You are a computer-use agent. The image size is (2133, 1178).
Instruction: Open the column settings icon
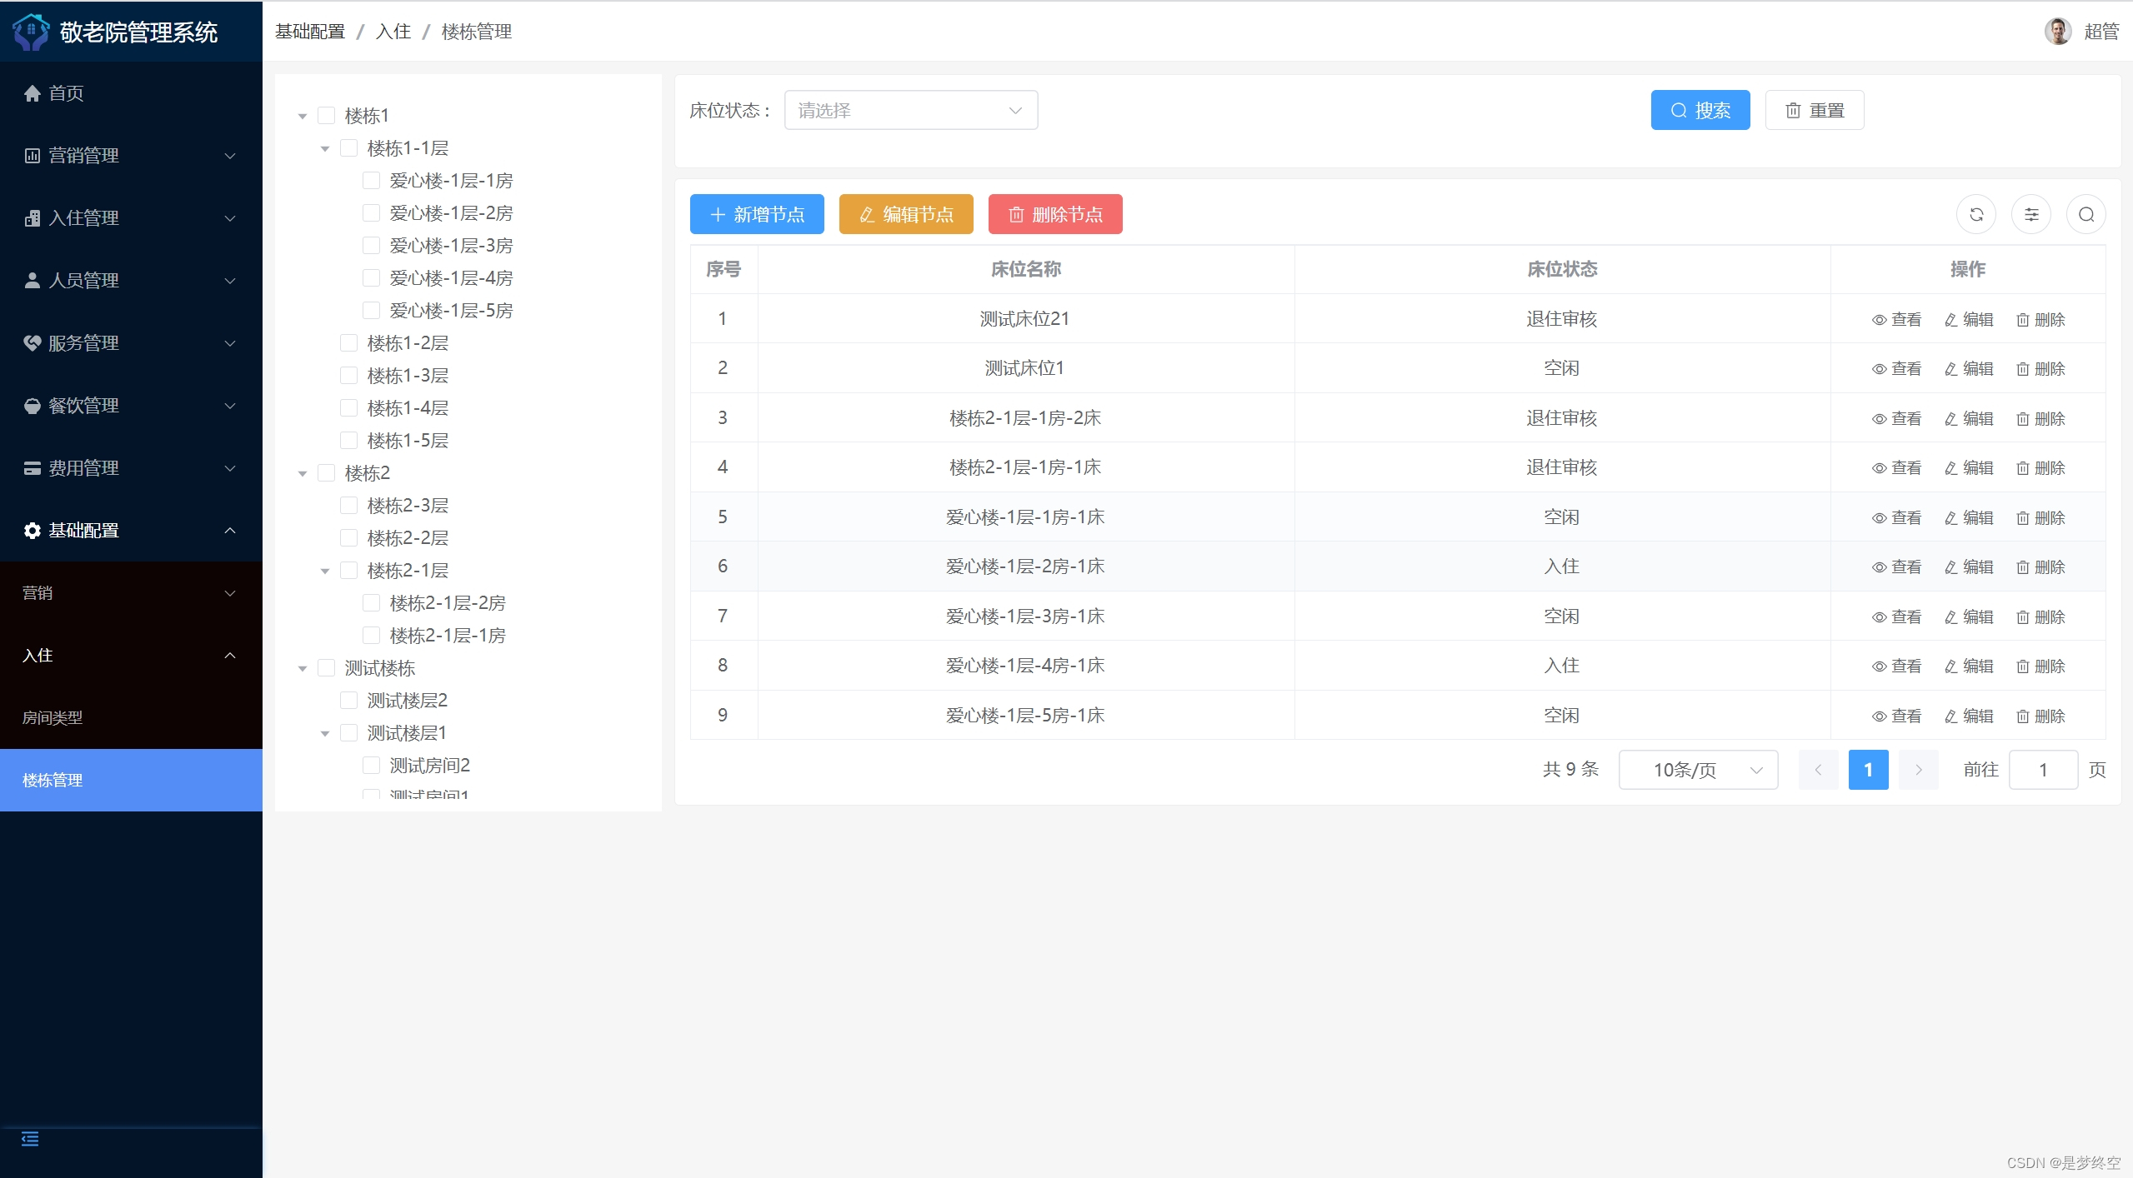point(2030,215)
